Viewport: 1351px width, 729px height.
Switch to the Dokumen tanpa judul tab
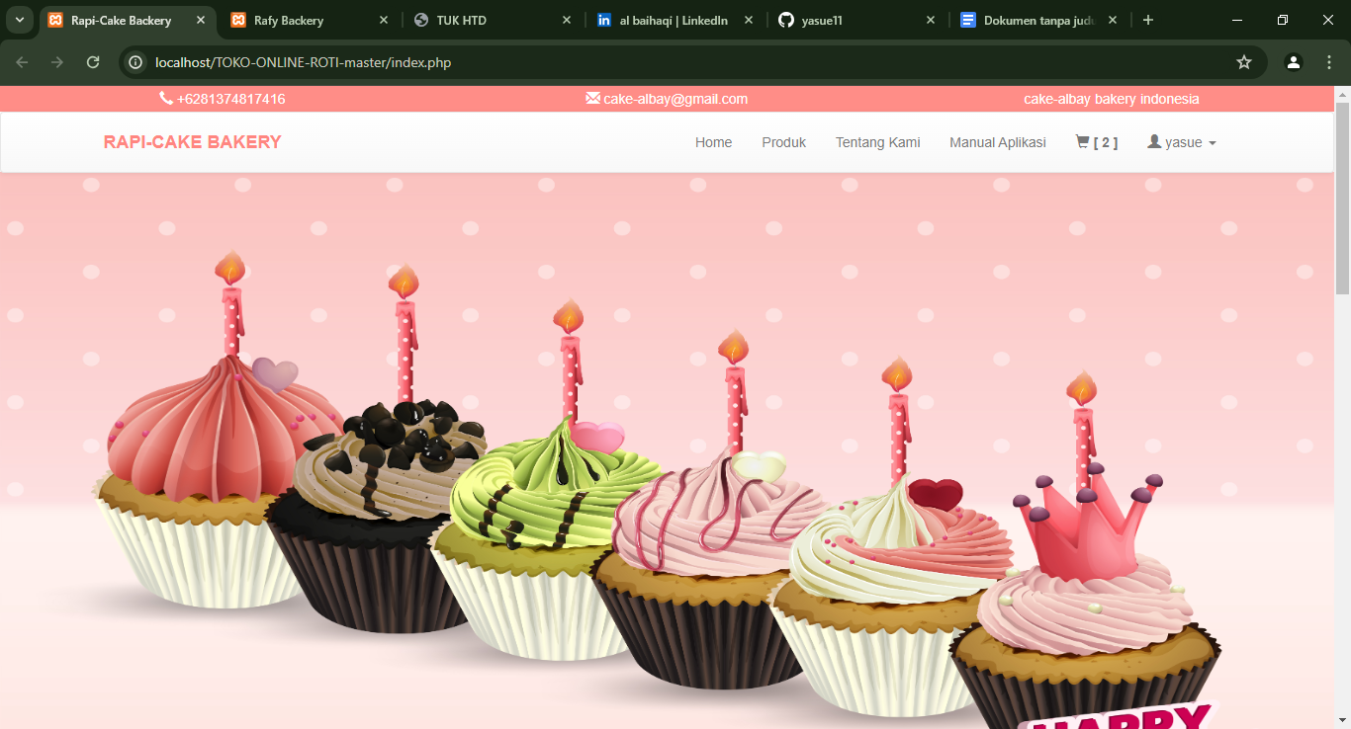(x=1038, y=20)
